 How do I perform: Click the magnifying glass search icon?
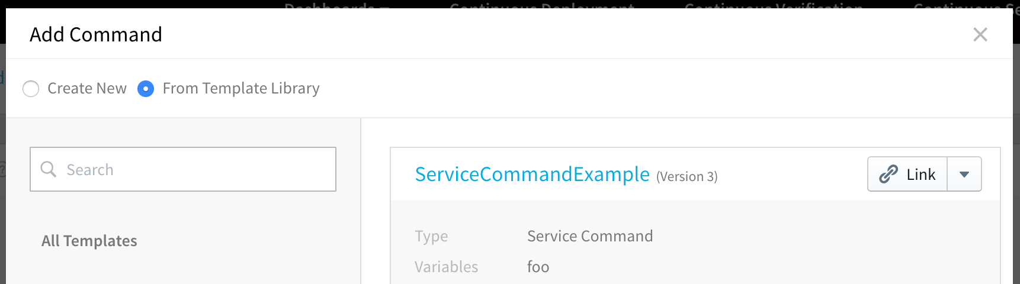click(48, 169)
